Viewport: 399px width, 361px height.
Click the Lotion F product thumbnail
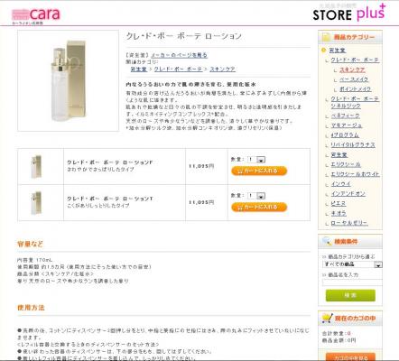(x=36, y=166)
